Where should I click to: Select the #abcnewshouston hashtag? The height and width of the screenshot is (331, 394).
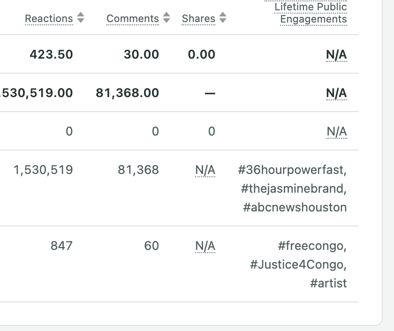[295, 207]
